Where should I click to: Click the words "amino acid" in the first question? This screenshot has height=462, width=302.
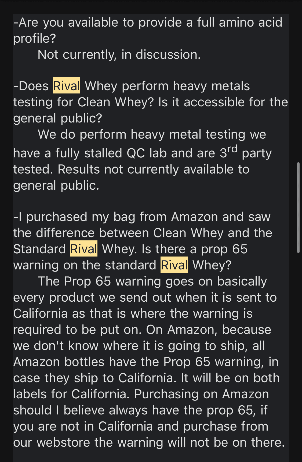(250, 22)
